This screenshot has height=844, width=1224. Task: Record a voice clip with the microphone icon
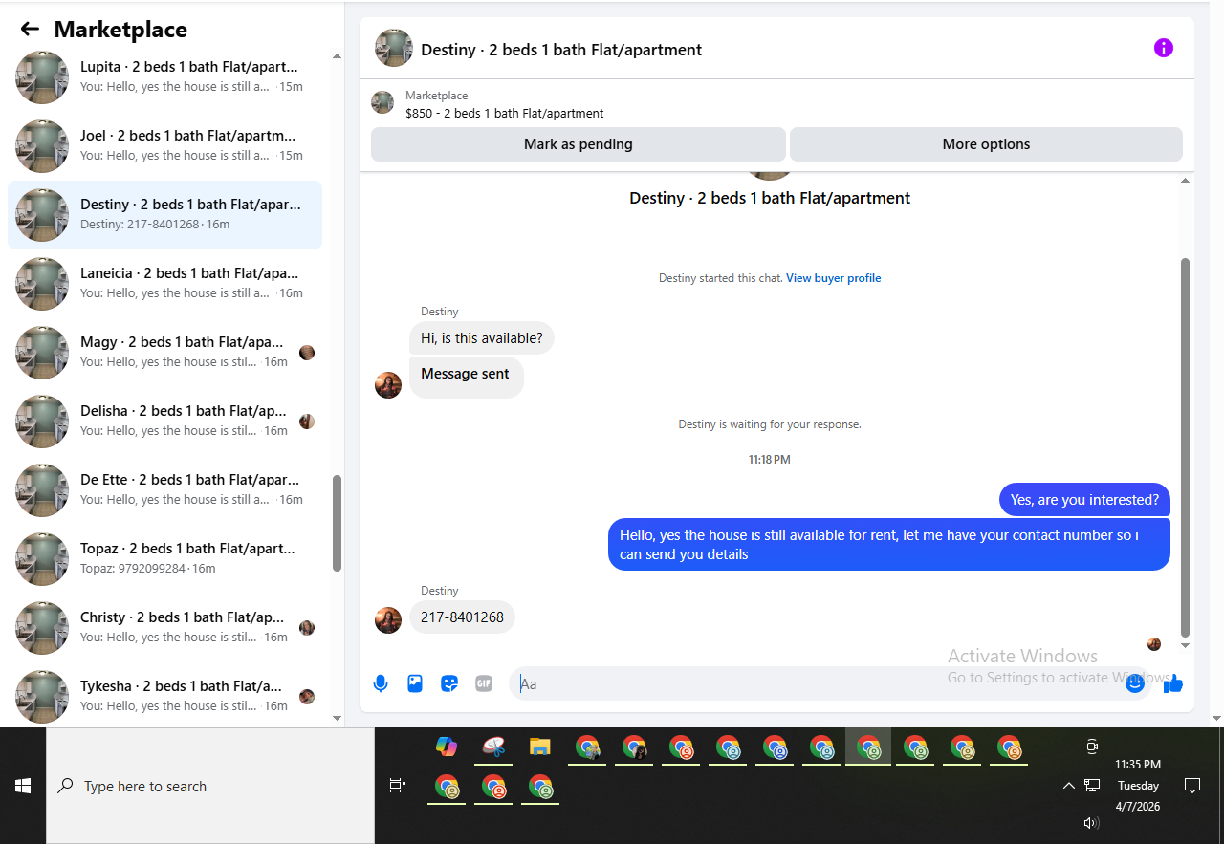(x=381, y=683)
